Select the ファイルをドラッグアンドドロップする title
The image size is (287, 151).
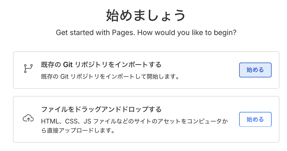(x=101, y=109)
